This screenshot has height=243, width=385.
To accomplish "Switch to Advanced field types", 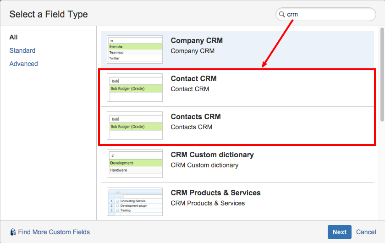I will [x=23, y=64].
